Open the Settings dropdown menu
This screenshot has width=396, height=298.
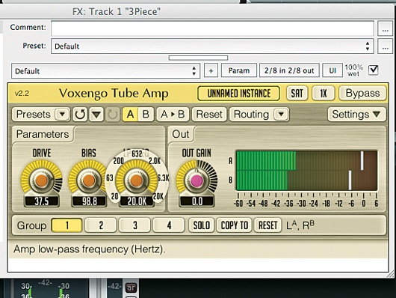pyautogui.click(x=356, y=115)
